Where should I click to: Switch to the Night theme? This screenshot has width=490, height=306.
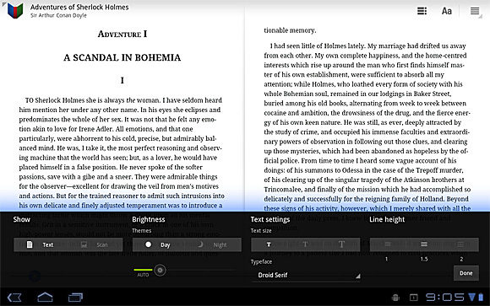[215, 244]
